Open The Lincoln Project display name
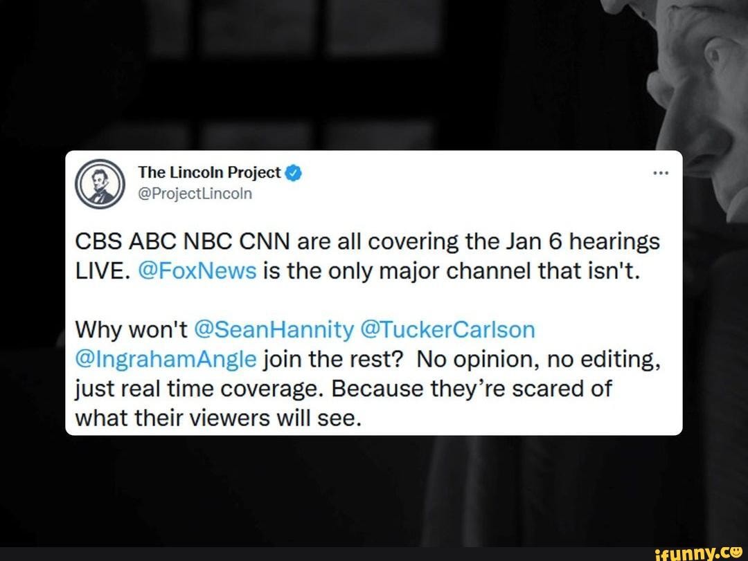The height and width of the screenshot is (561, 748). 209,172
